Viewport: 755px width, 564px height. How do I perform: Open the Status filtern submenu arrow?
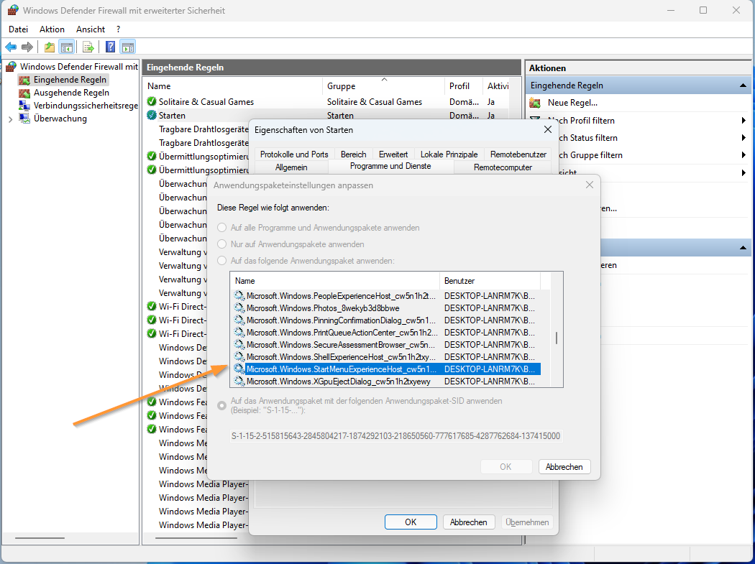744,138
